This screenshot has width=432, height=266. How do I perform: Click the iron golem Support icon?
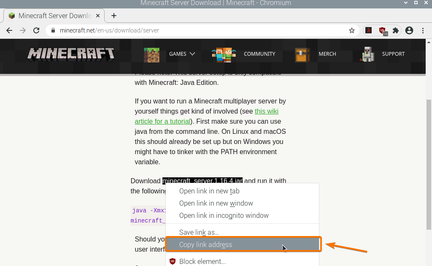click(x=367, y=54)
